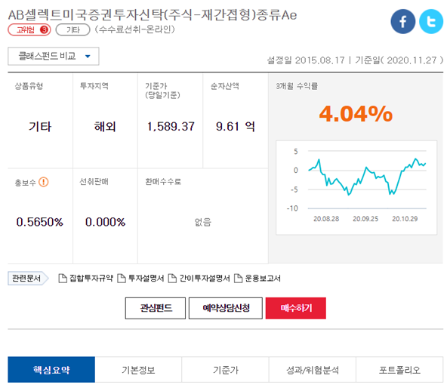Click the 3개월 수익률 heading
The width and height of the screenshot is (447, 388).
[297, 86]
